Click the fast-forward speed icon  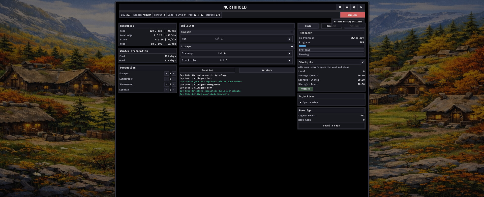[x=347, y=7]
